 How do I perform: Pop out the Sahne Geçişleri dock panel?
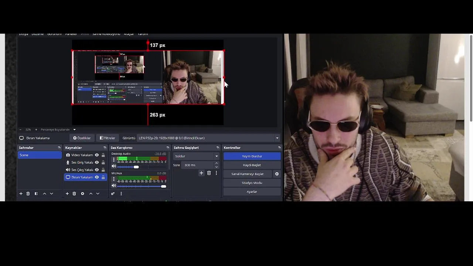218,148
